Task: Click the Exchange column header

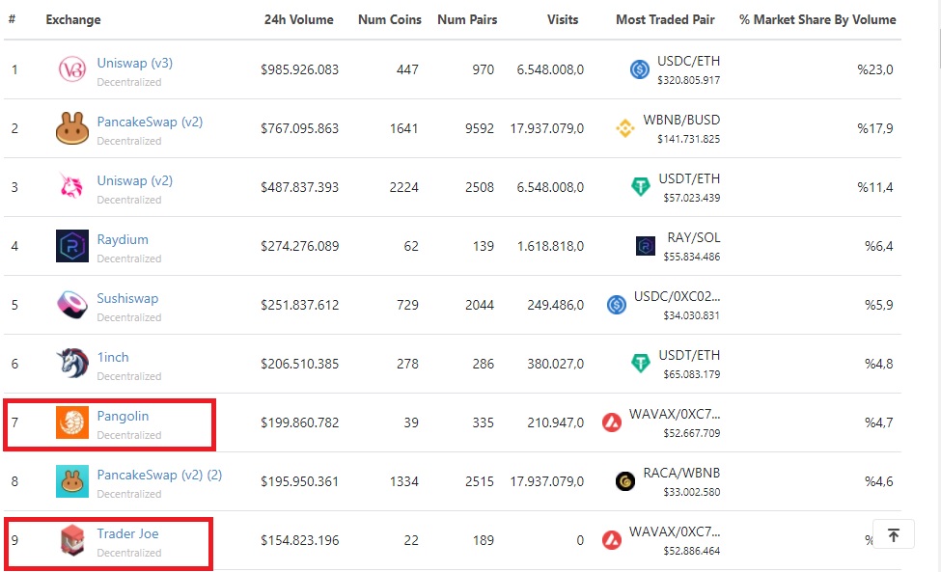Action: click(x=73, y=20)
